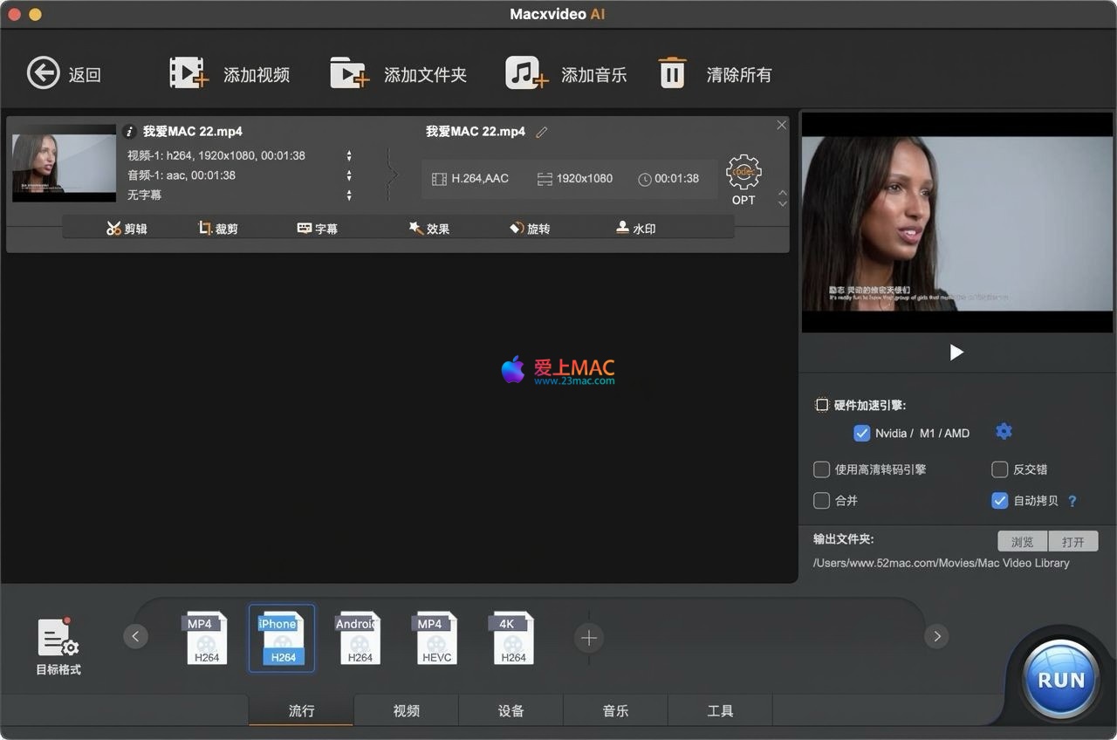Image resolution: width=1117 pixels, height=740 pixels.
Task: Click the Browse (浏览) button
Action: pos(1022,542)
